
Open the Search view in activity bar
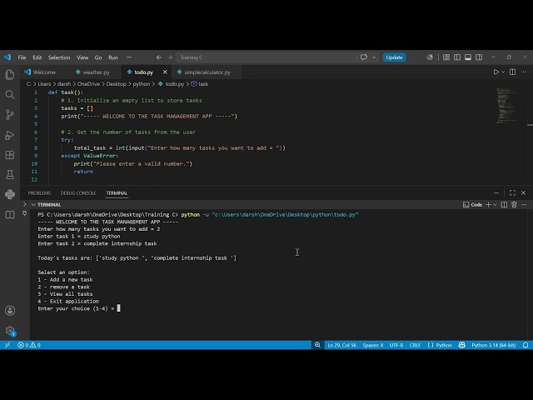coord(10,94)
